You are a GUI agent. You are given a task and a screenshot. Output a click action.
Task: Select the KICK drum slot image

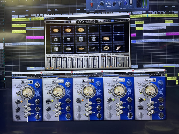[x=56, y=49]
